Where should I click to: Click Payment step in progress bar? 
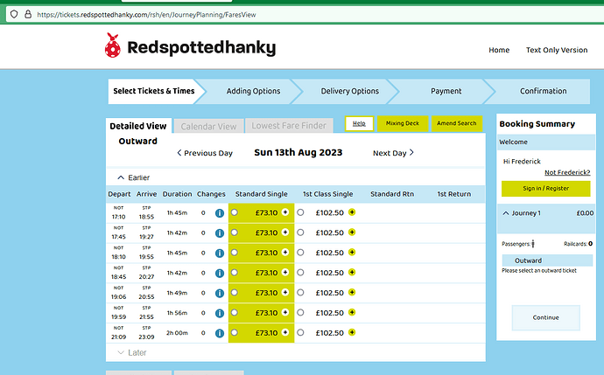coord(446,91)
